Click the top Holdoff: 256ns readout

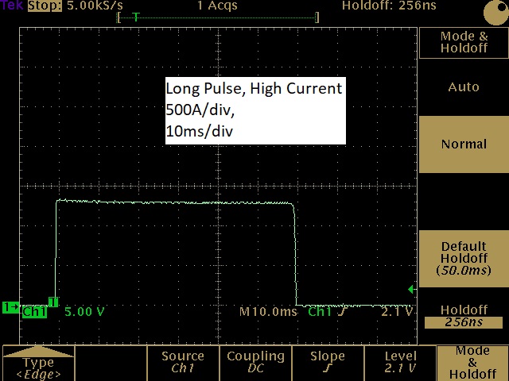click(x=389, y=6)
